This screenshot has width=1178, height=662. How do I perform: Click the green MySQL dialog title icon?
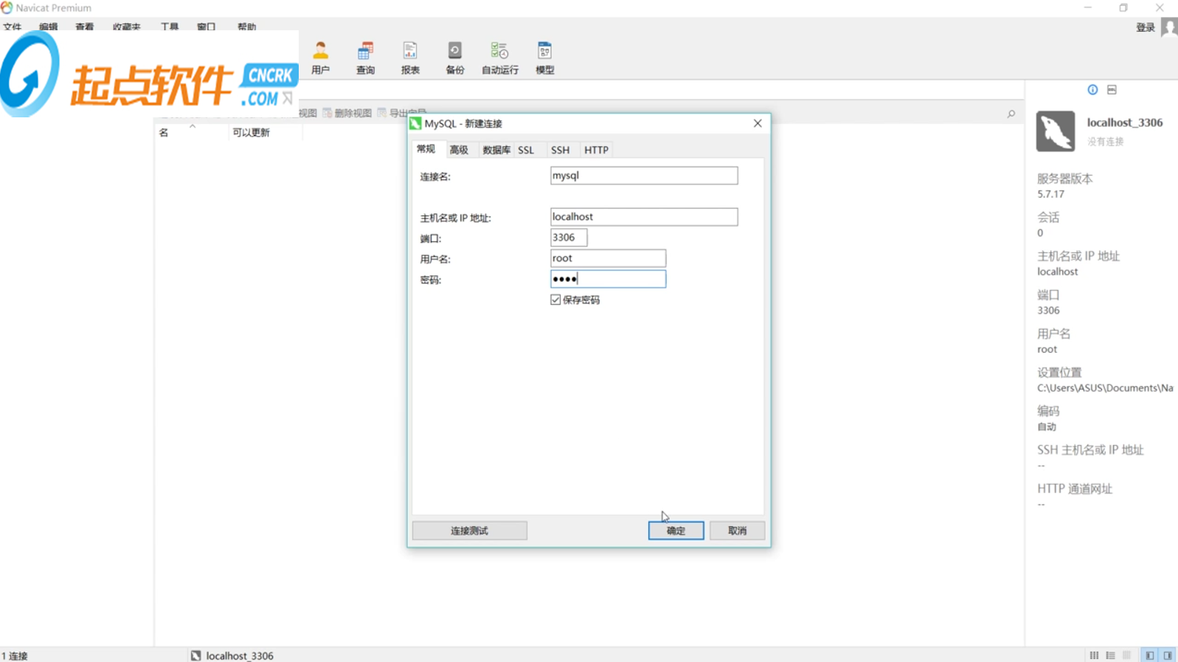tap(415, 123)
